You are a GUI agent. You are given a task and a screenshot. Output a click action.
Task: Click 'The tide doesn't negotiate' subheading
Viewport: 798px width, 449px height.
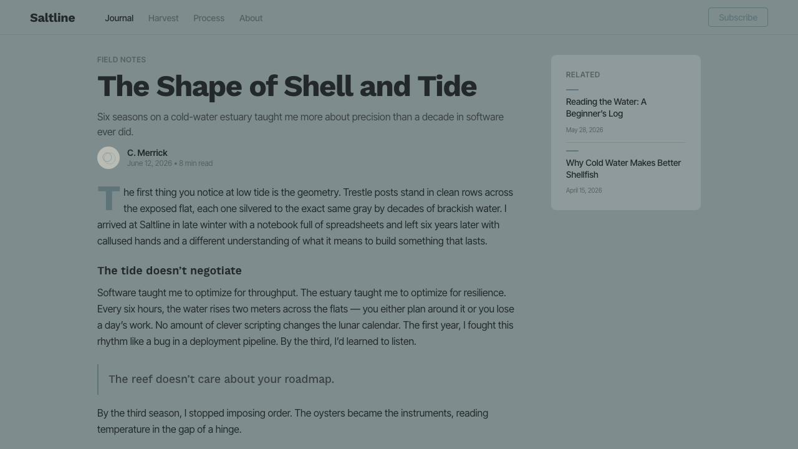coord(170,271)
